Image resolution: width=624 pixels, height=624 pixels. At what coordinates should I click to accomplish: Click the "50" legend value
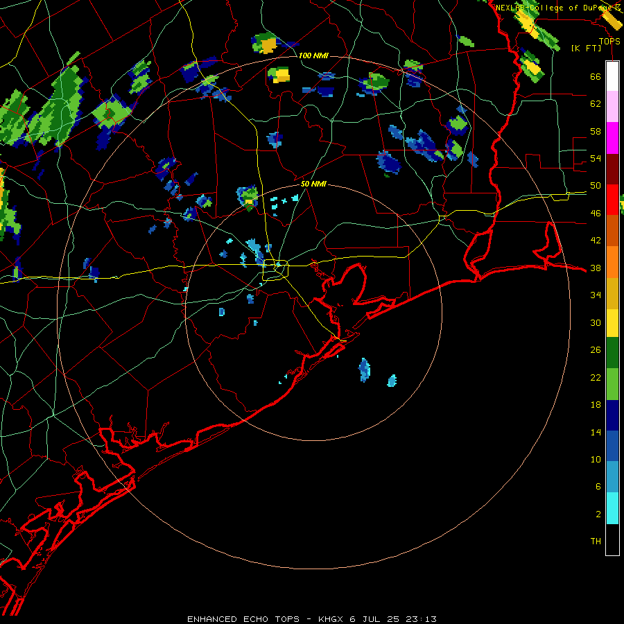pyautogui.click(x=596, y=186)
